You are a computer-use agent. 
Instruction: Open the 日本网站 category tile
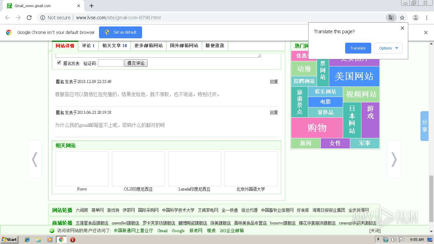(x=352, y=120)
